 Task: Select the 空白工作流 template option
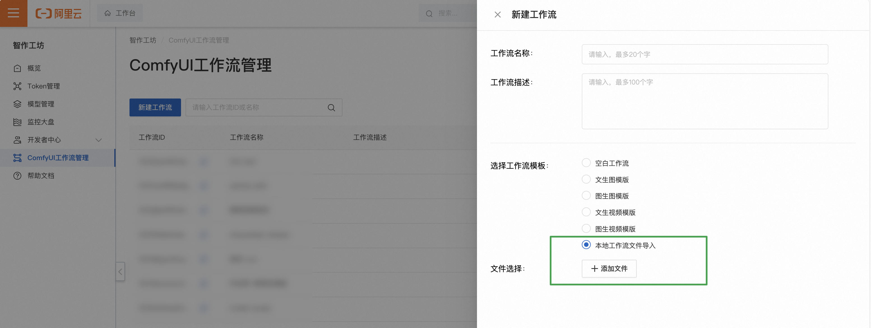pyautogui.click(x=586, y=163)
